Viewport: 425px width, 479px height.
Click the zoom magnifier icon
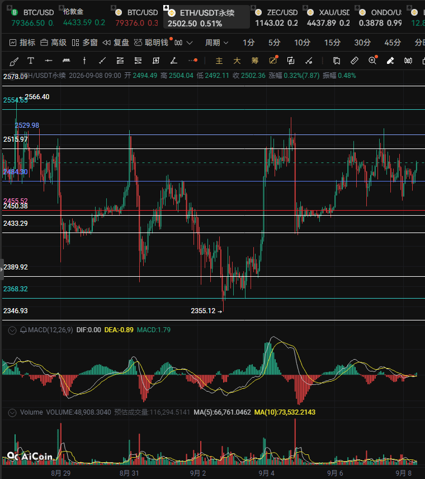pyautogui.click(x=372, y=61)
